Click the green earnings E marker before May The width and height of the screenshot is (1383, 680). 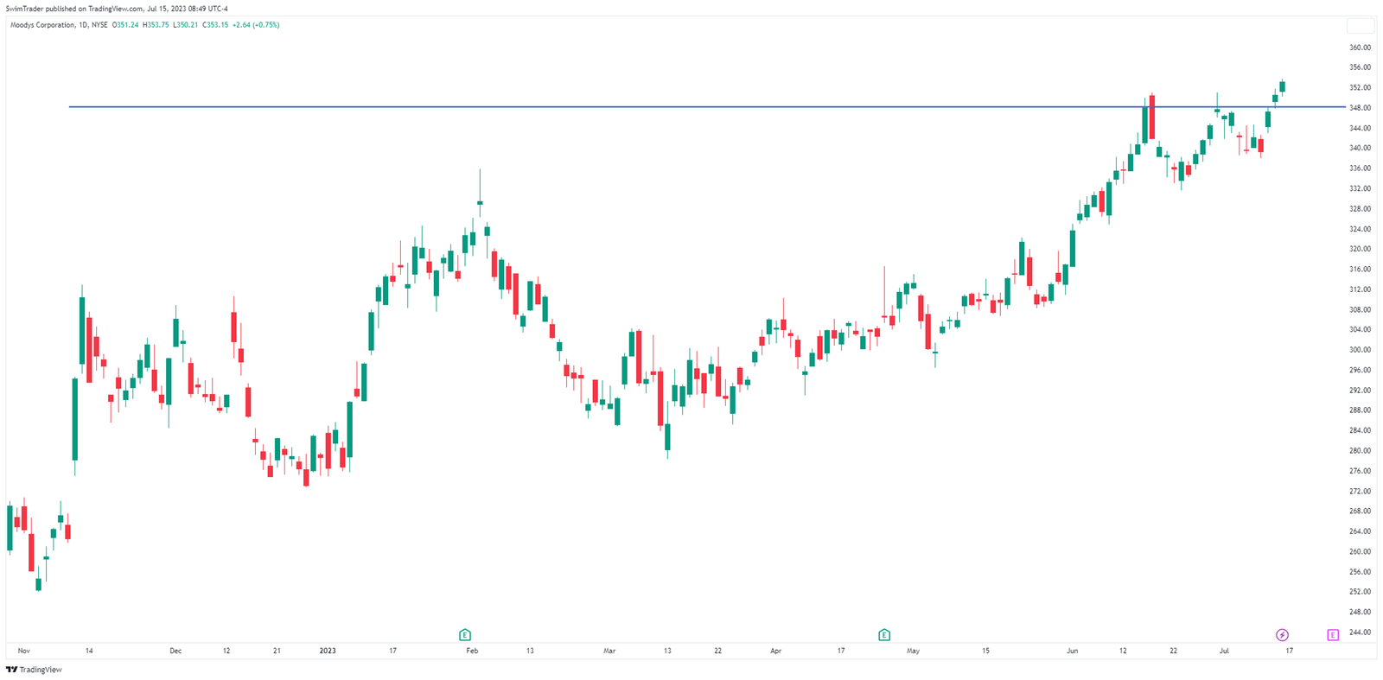(884, 635)
